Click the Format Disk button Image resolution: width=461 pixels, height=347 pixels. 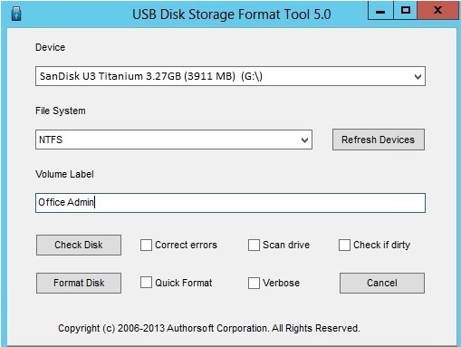coord(79,283)
